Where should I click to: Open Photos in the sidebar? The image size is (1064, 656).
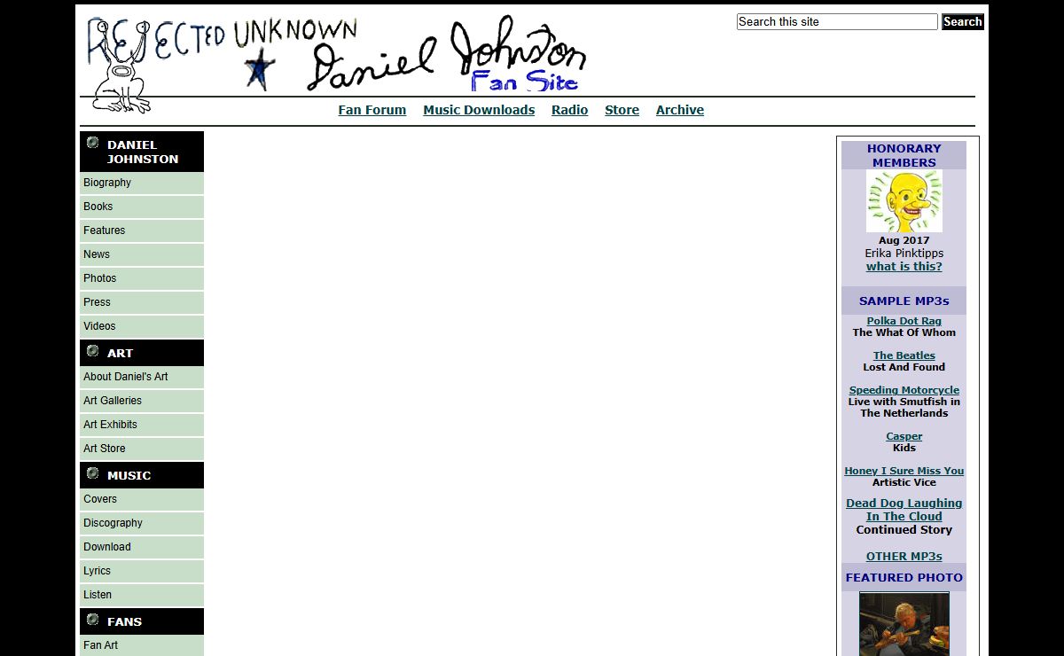coord(142,278)
